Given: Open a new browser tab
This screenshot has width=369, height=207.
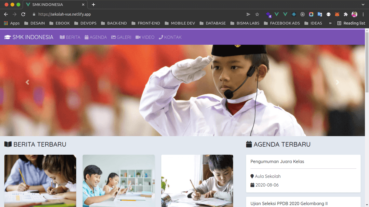Looking at the screenshot, I should [93, 5].
